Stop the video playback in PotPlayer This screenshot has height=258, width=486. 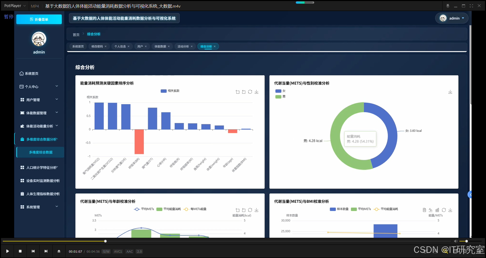[20, 251]
